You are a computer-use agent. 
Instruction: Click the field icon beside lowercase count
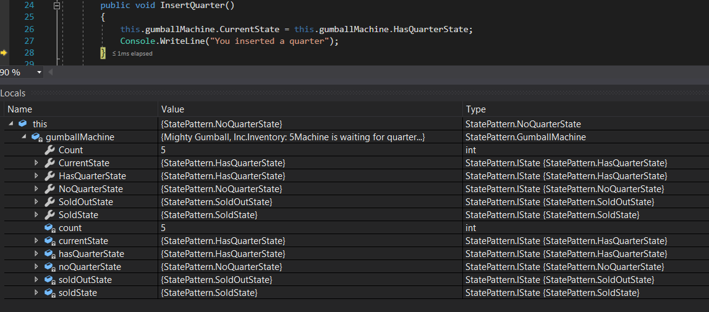pyautogui.click(x=49, y=229)
